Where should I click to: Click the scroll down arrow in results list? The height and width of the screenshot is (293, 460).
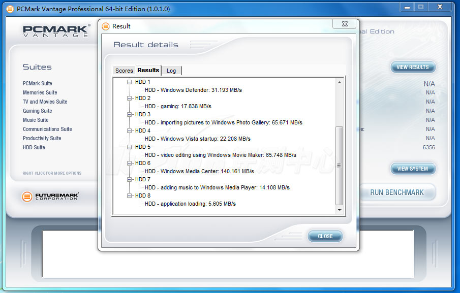click(x=340, y=210)
